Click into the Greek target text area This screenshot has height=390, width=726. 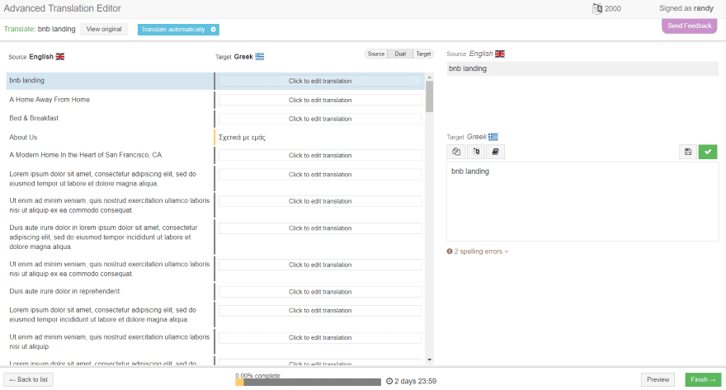pos(582,202)
